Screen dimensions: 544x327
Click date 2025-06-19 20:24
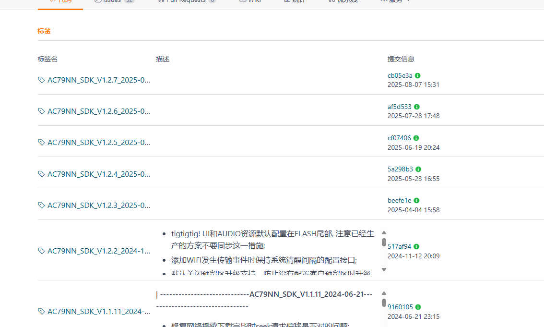[413, 147]
